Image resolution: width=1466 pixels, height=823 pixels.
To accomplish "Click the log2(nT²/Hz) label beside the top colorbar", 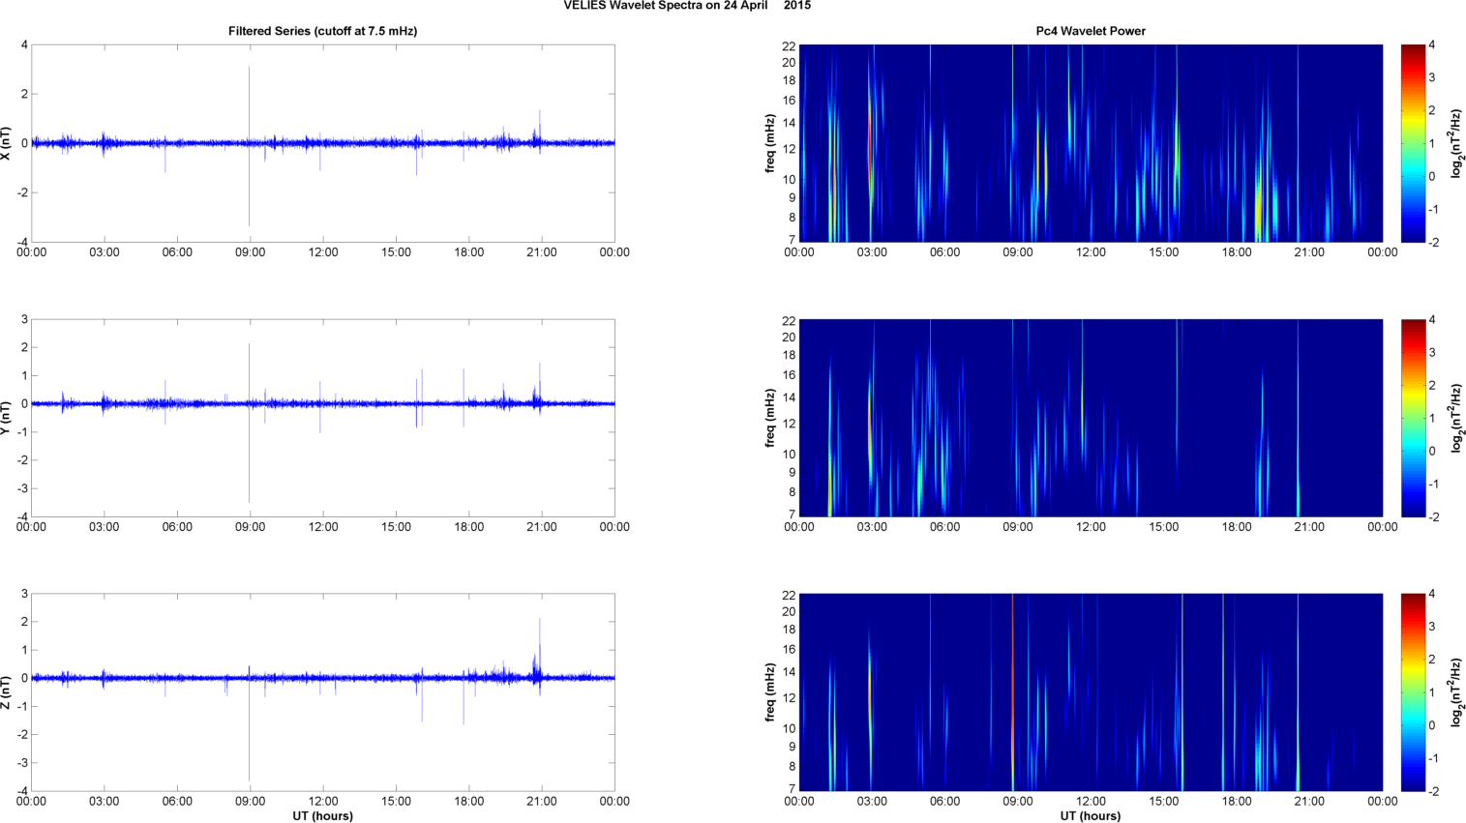I will [x=1456, y=143].
